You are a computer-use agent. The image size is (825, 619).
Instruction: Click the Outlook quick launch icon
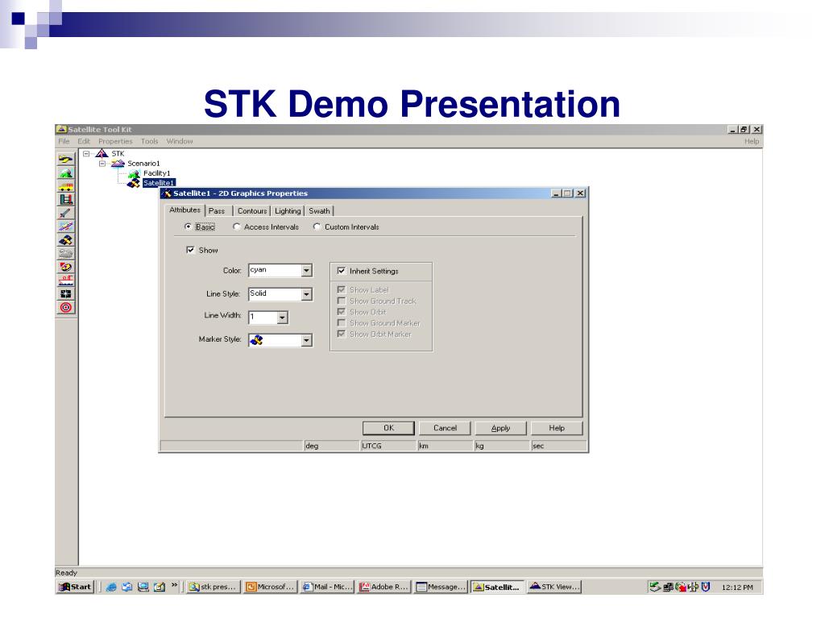coord(126,587)
